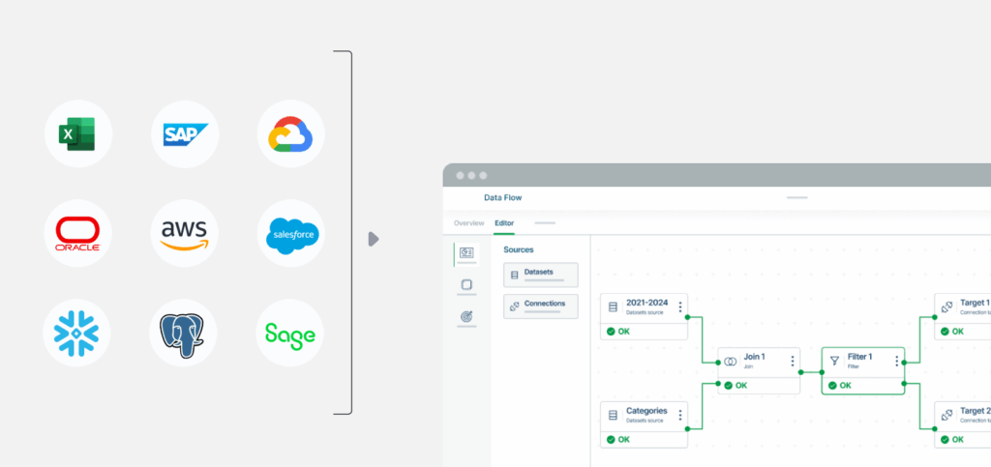Click the Data Flow window title
The image size is (991, 467).
(503, 197)
